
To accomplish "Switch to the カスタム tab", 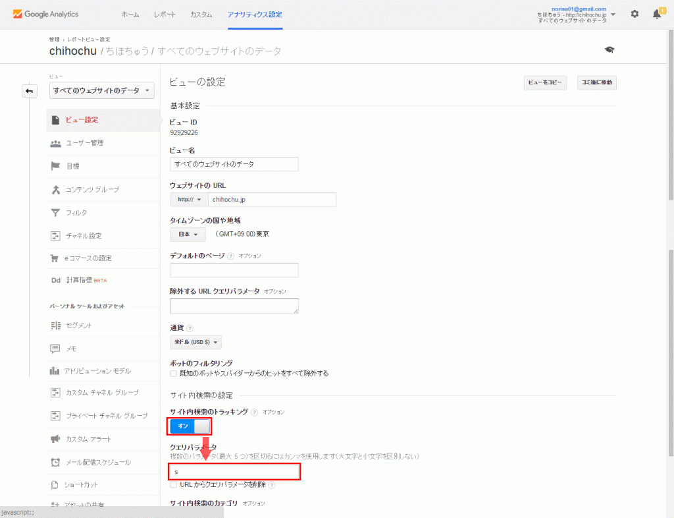I will [201, 14].
